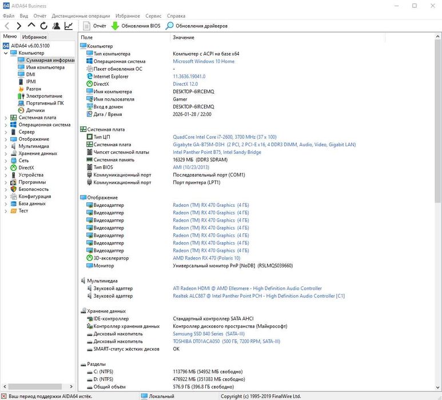Click Локальный status bar entry
The width and height of the screenshot is (442, 400).
click(161, 397)
